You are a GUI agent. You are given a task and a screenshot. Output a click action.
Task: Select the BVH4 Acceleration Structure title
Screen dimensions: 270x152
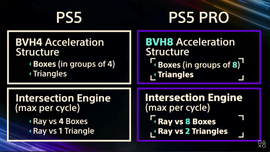tap(60, 47)
